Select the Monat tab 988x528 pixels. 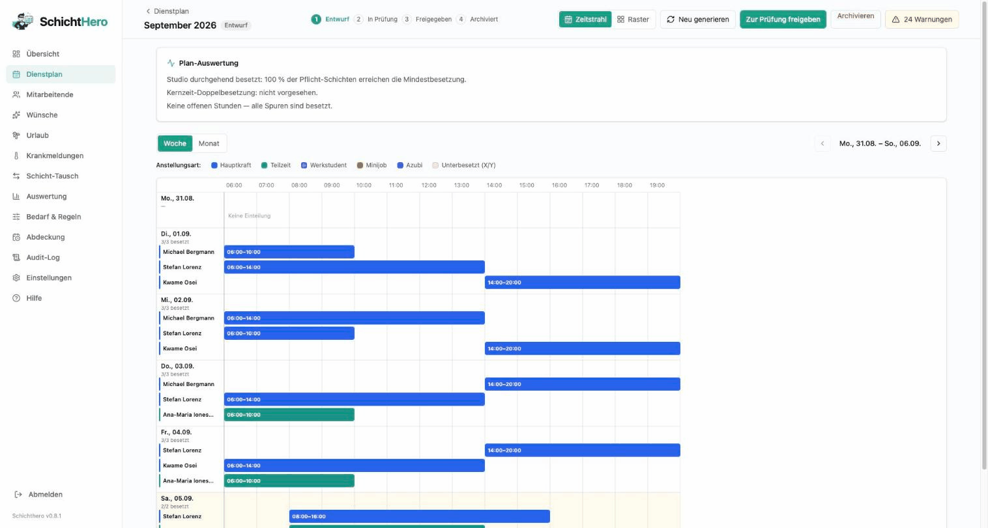coord(209,143)
